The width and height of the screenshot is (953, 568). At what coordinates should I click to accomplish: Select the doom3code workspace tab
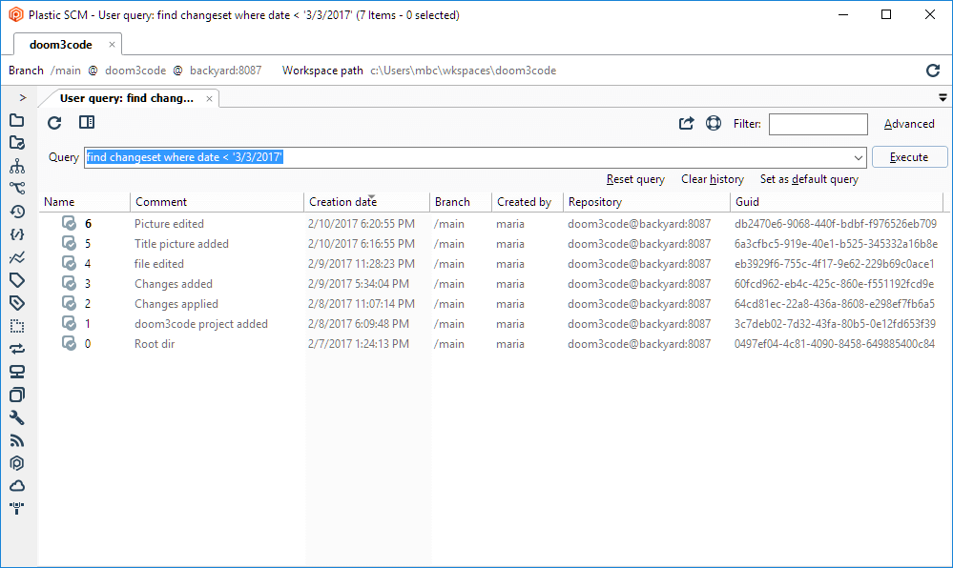point(61,45)
